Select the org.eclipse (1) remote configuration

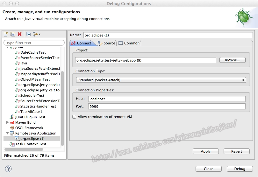coord(32,139)
